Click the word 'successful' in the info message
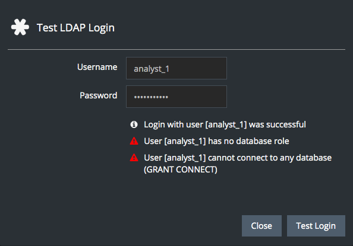The width and height of the screenshot is (353, 246). pos(286,124)
